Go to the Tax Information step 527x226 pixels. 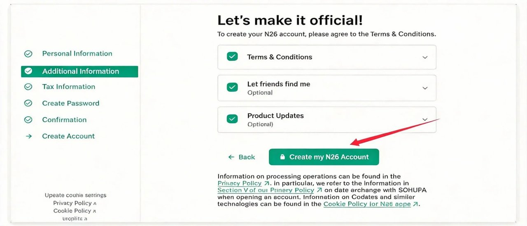pyautogui.click(x=68, y=87)
